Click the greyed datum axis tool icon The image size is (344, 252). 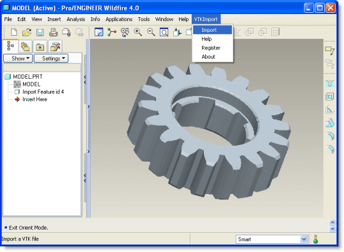click(x=329, y=64)
